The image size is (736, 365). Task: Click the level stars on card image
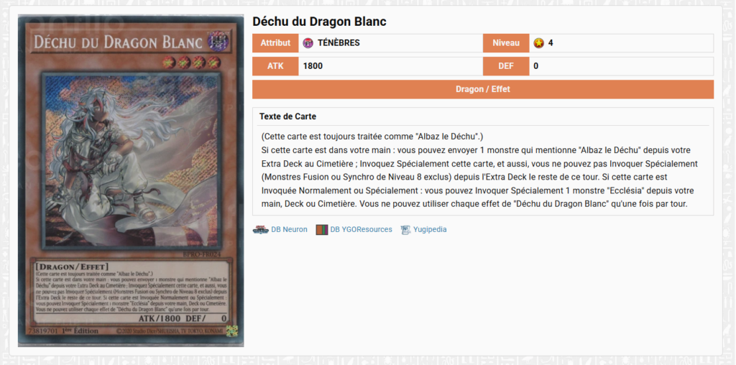pyautogui.click(x=192, y=62)
